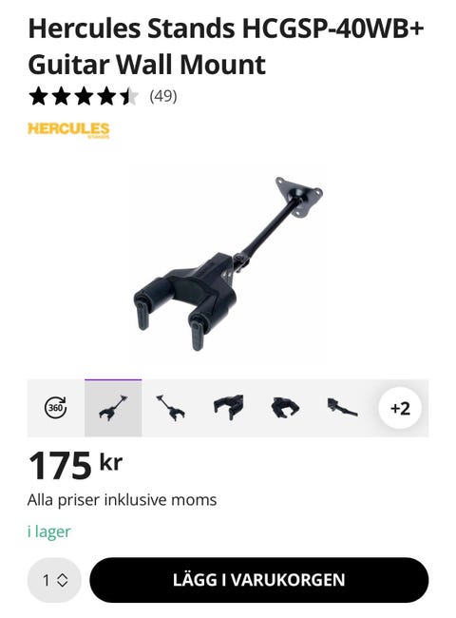This screenshot has height=618, width=456.
Task: Click 'Alla priser inklusive moms' text
Action: [x=122, y=500]
